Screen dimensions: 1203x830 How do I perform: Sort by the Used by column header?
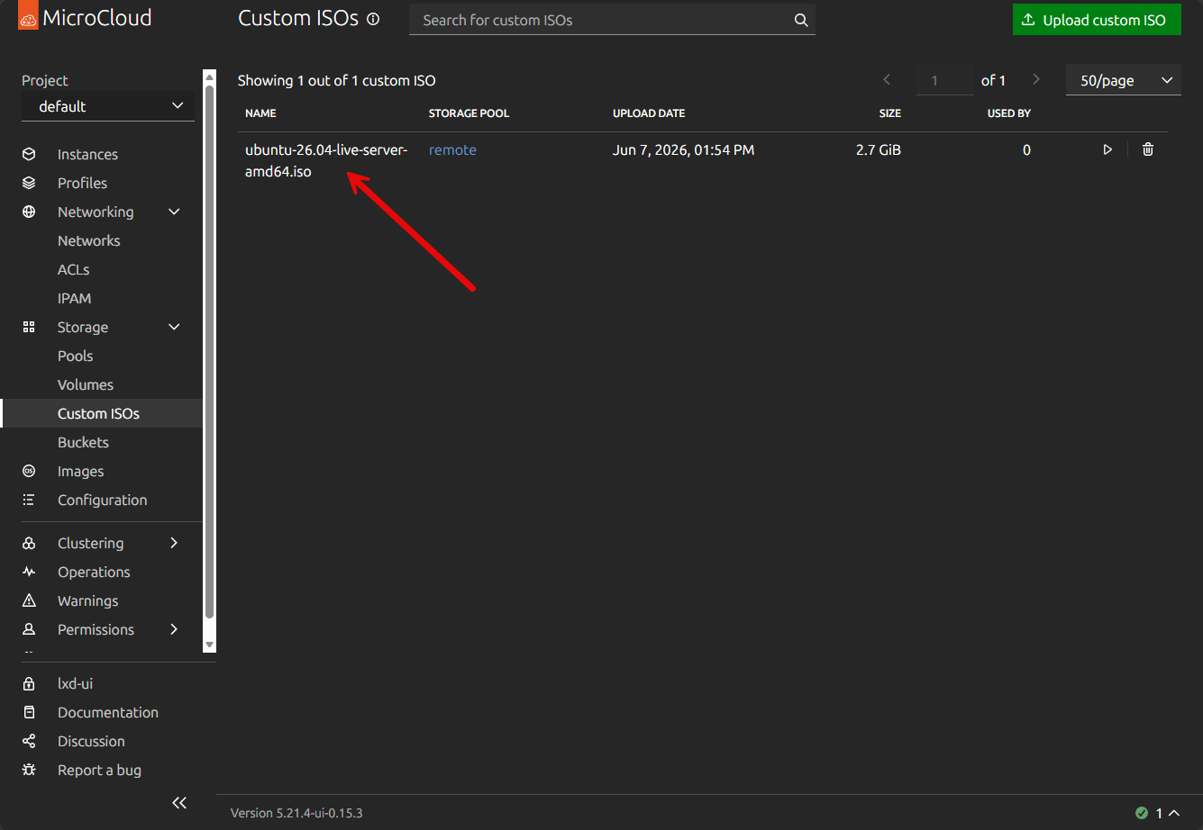[x=1009, y=113]
